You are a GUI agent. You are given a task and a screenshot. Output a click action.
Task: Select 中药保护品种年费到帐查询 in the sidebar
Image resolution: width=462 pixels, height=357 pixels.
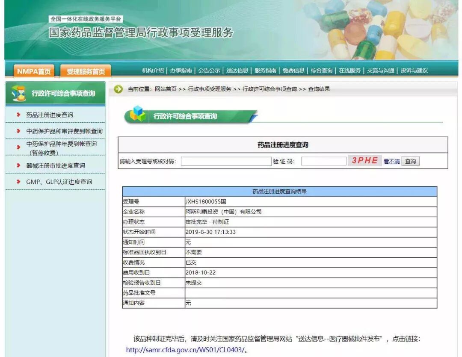(x=62, y=148)
